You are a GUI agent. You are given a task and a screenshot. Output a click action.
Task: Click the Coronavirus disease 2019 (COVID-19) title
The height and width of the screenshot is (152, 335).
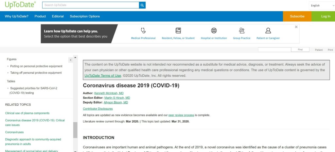click(131, 85)
